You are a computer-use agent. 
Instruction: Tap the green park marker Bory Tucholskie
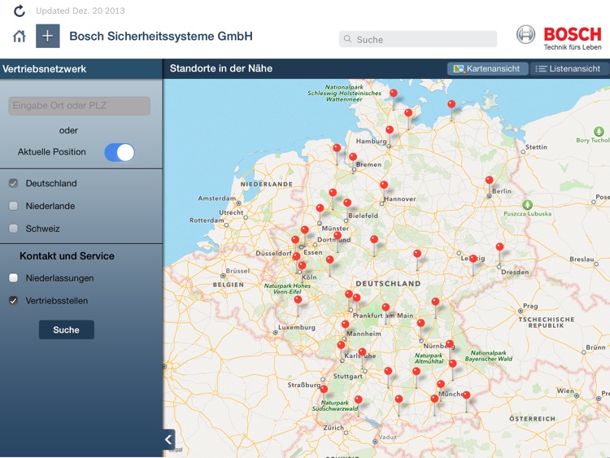coord(599,131)
